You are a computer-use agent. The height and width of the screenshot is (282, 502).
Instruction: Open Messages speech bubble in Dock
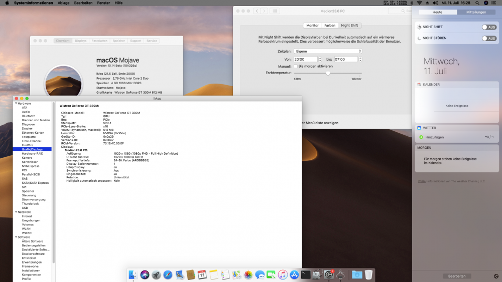(x=260, y=274)
